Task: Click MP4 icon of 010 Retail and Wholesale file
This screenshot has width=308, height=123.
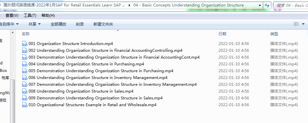Action: [25, 105]
